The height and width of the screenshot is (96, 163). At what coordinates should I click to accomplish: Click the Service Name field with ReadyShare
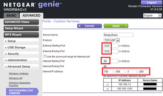click(x=118, y=35)
